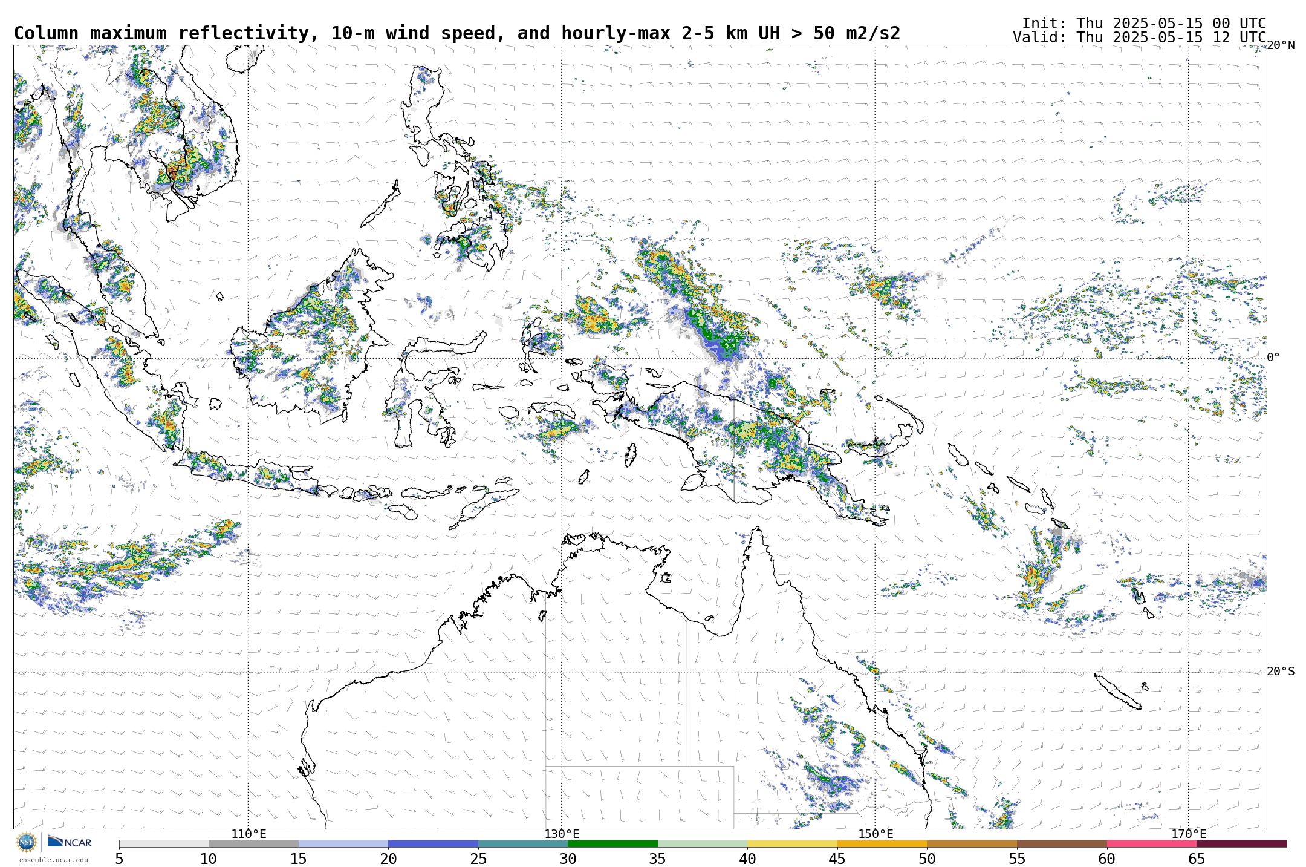The image size is (1306, 867).
Task: Click the colorbar tick label '35'
Action: point(658,859)
